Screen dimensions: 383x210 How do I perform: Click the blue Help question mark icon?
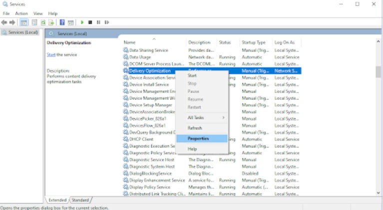62,22
